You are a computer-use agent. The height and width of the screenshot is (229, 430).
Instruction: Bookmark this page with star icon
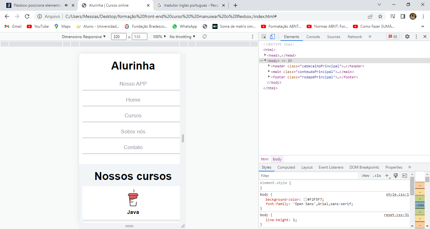(x=380, y=16)
